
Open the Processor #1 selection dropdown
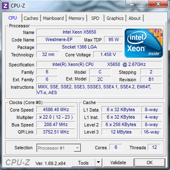[59, 148]
